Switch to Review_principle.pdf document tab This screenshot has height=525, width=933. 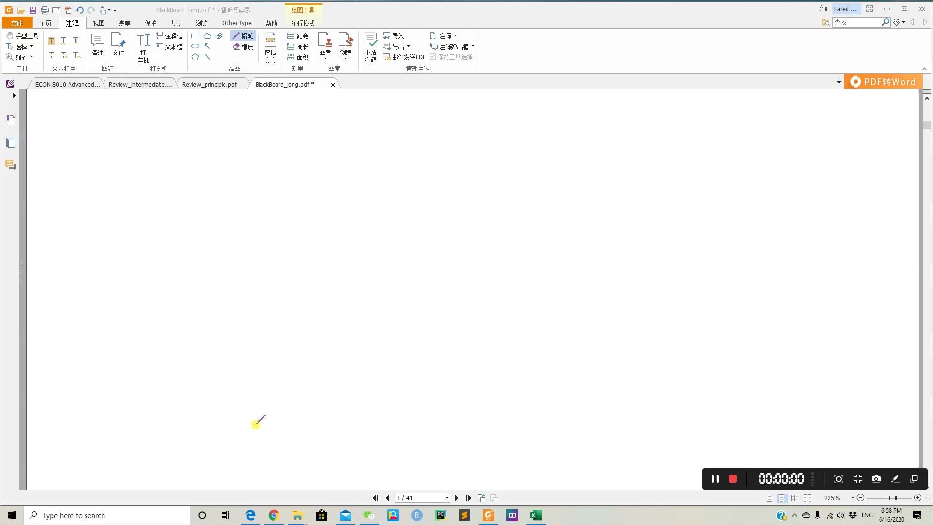click(209, 84)
